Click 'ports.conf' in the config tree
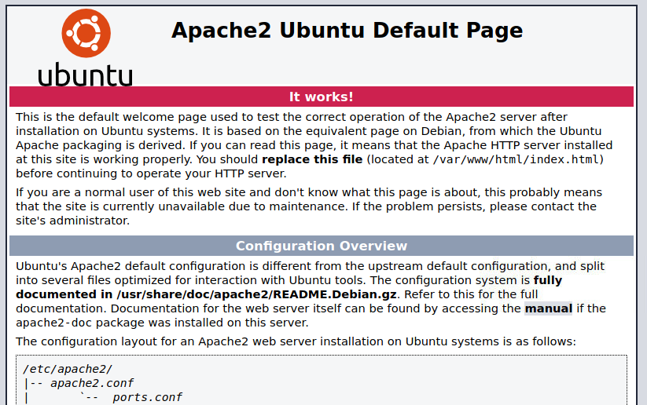The width and height of the screenshot is (647, 405). point(147,397)
